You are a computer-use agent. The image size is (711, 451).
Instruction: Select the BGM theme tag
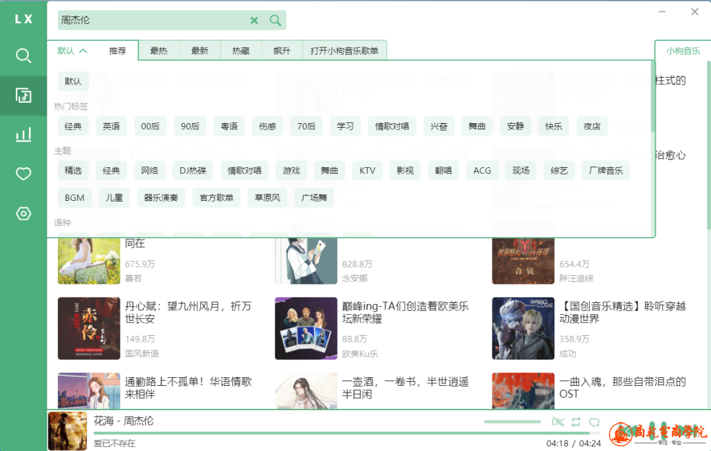point(74,198)
